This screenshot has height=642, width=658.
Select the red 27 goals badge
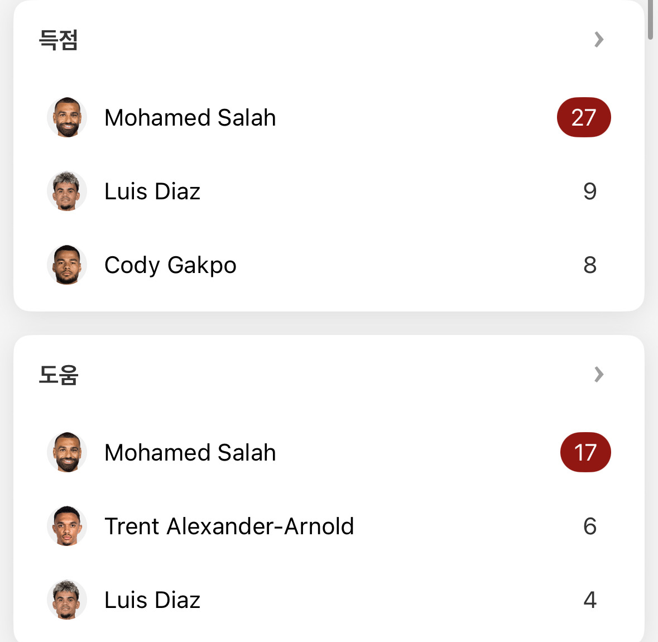(584, 117)
